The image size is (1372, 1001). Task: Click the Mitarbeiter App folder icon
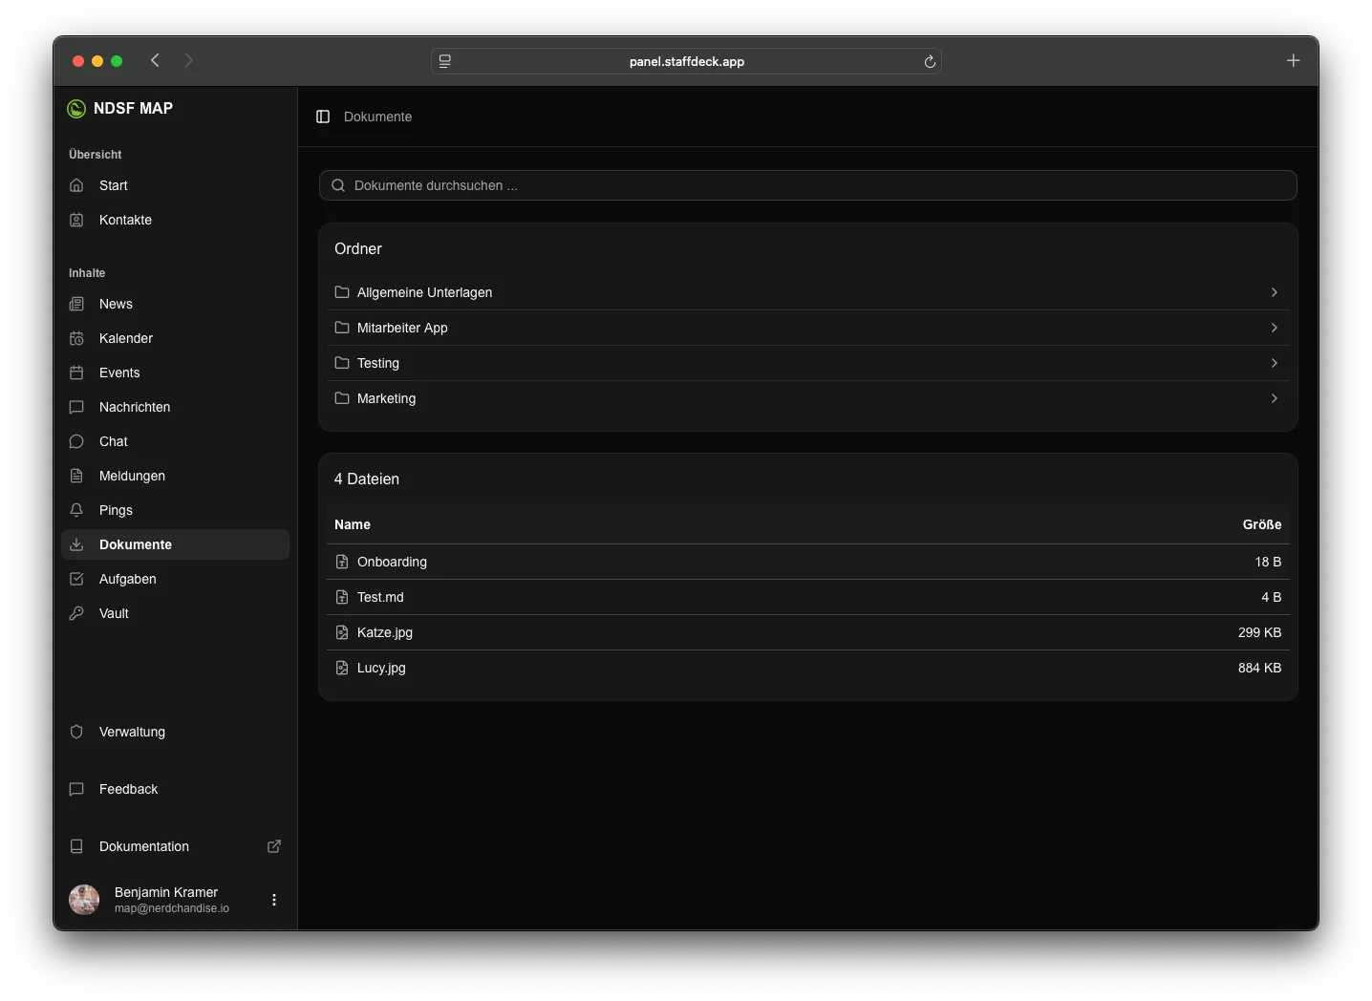[342, 328]
